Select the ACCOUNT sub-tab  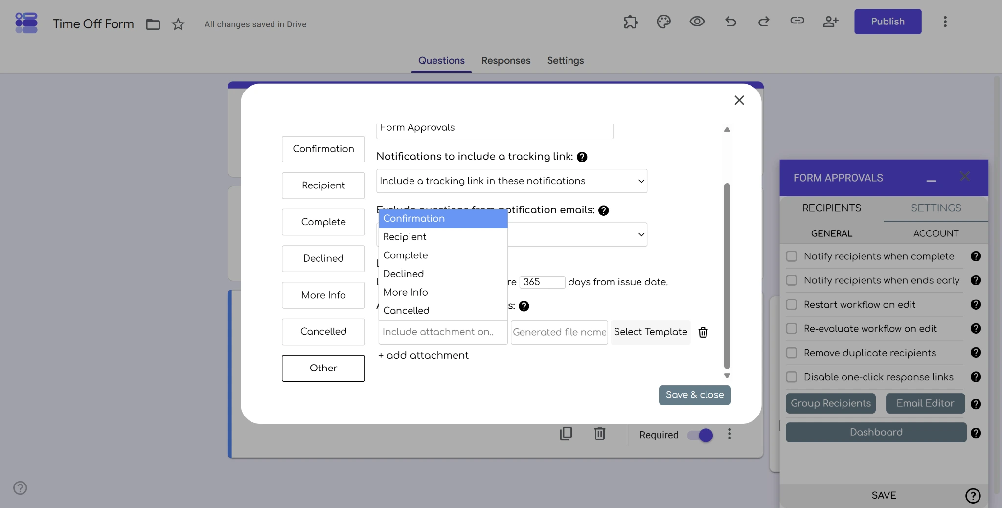(x=936, y=233)
